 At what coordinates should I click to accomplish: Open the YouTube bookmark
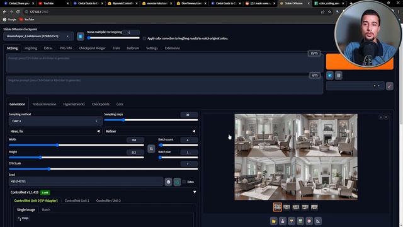[26, 20]
